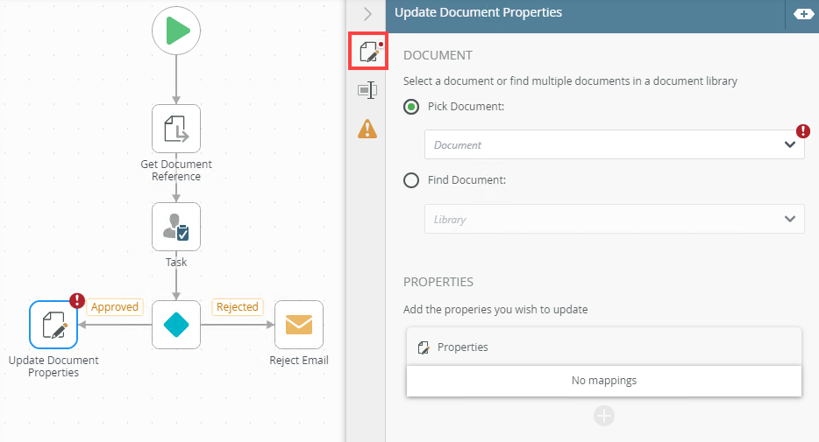Image resolution: width=819 pixels, height=442 pixels.
Task: Select the Get Document Reference step icon
Action: pos(176,129)
